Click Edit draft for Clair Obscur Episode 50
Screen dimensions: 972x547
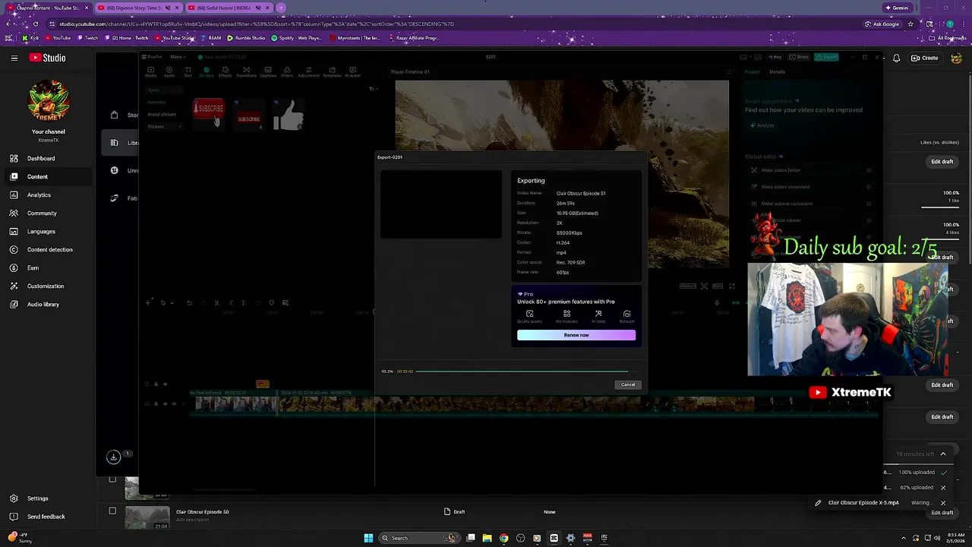tap(942, 513)
